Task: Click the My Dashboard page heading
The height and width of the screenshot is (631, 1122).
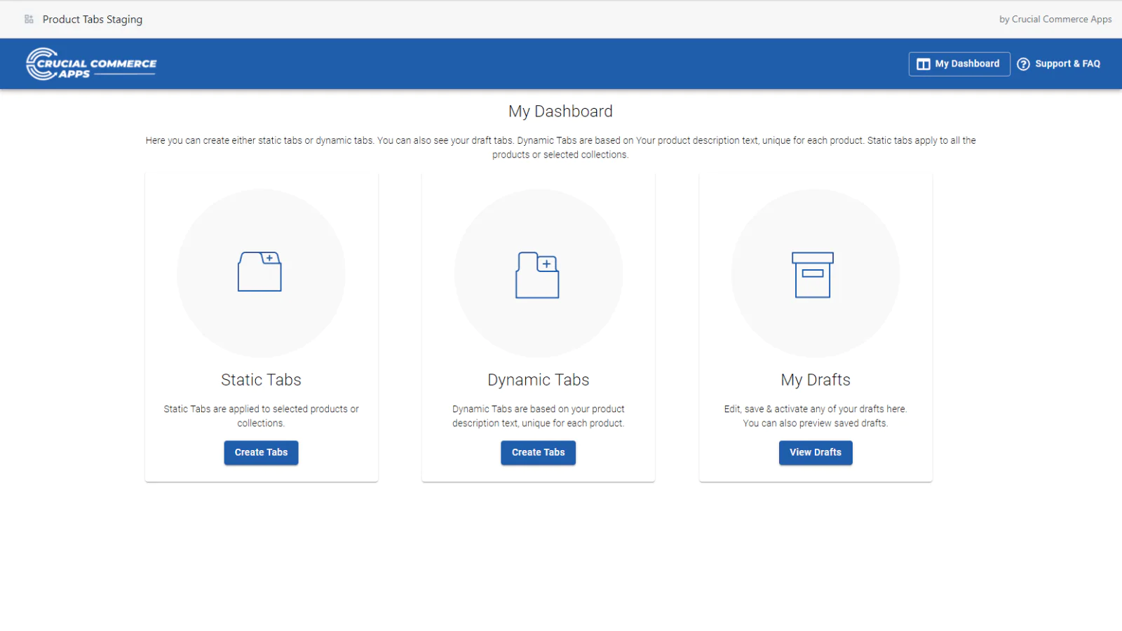Action: [560, 111]
